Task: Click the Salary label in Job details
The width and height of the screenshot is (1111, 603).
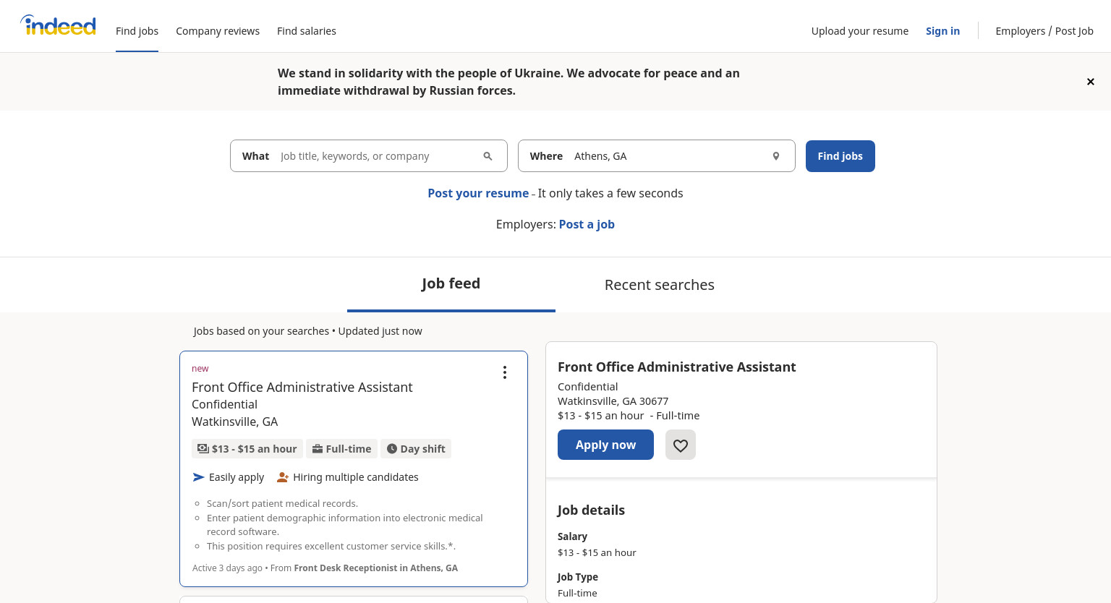Action: tap(572, 536)
